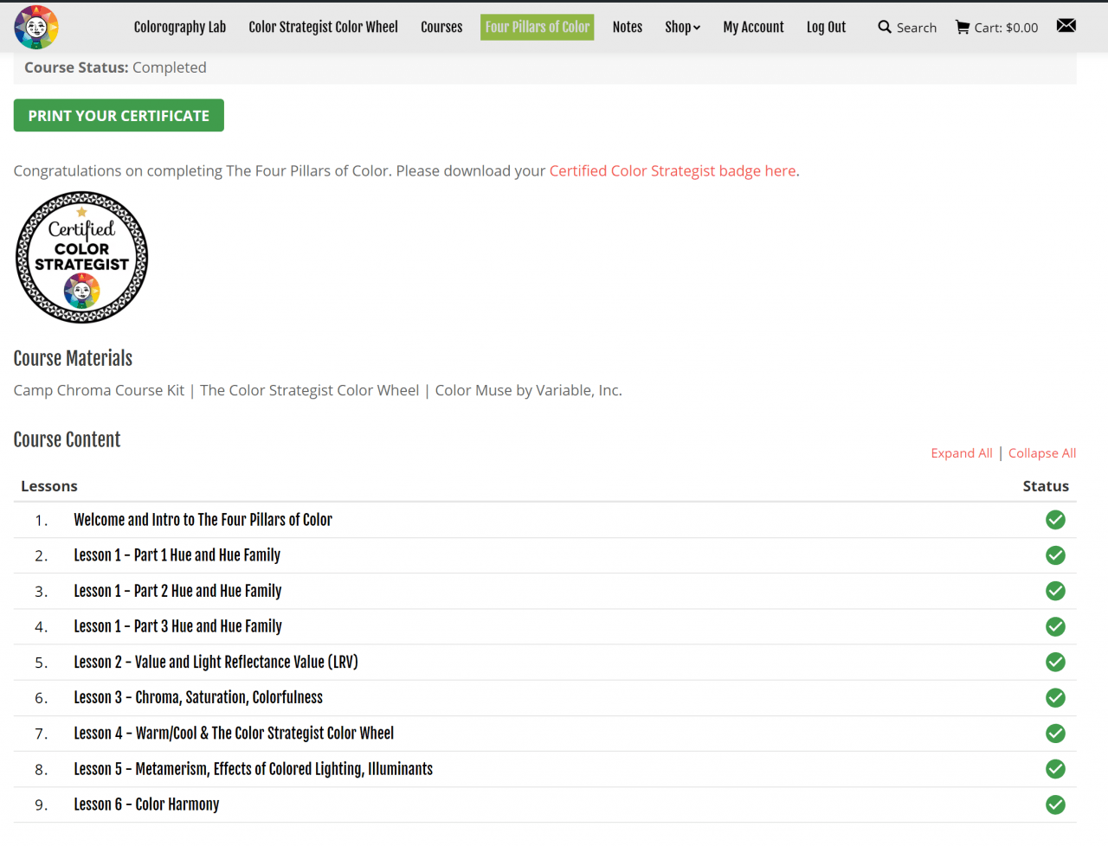Viewport: 1108px width, 846px height.
Task: Click the checkmark for Lesson 1 Part 3
Action: (x=1055, y=626)
